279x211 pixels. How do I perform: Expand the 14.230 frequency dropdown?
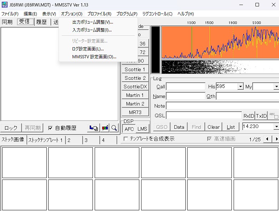276,127
